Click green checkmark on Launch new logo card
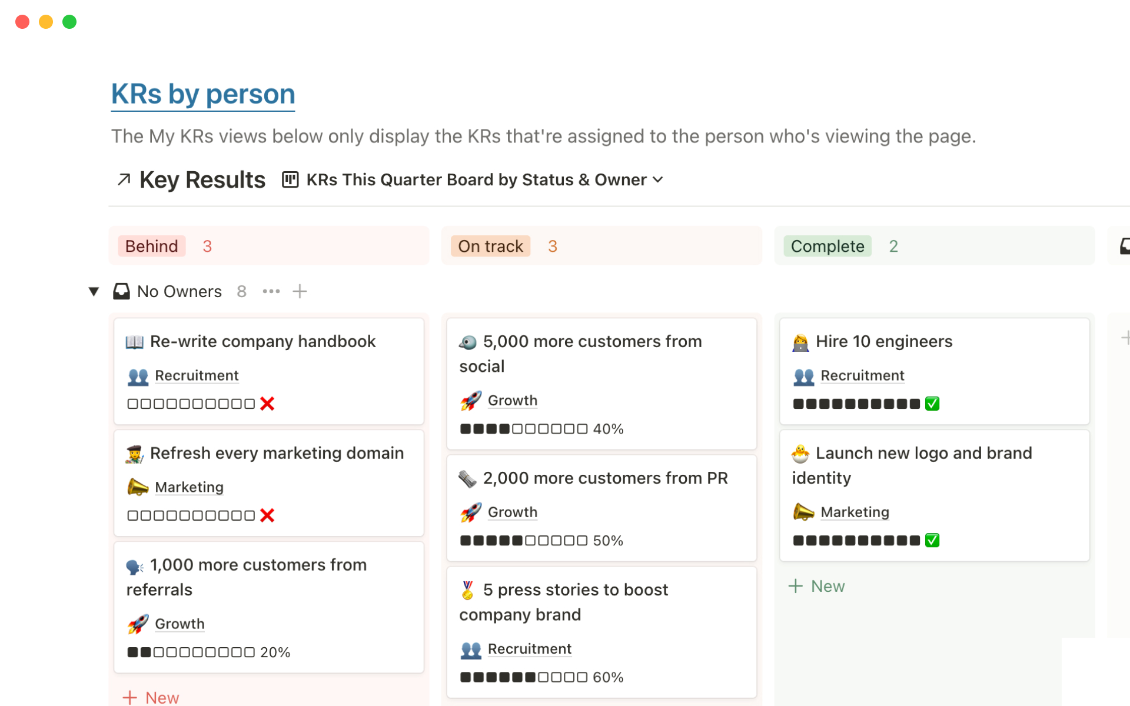This screenshot has width=1130, height=706. point(932,540)
